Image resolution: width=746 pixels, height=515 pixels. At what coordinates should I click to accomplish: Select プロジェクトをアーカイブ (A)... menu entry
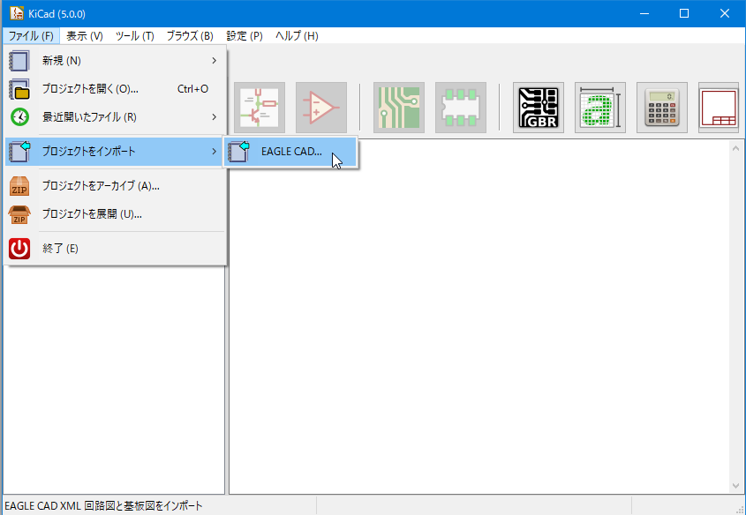[115, 186]
